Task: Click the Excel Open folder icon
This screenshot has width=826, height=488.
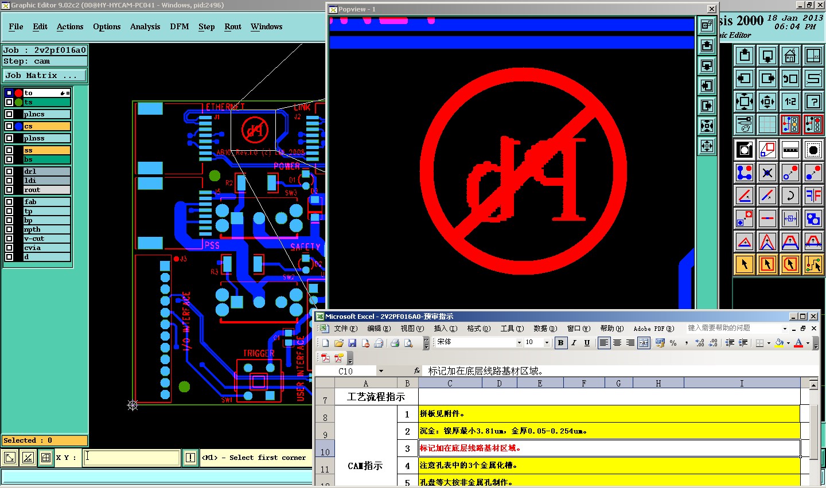Action: click(338, 343)
